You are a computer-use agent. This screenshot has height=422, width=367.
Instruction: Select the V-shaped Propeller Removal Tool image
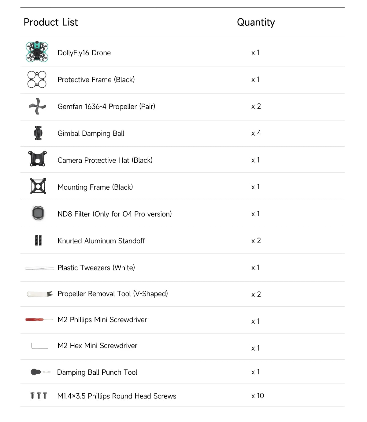(x=40, y=294)
